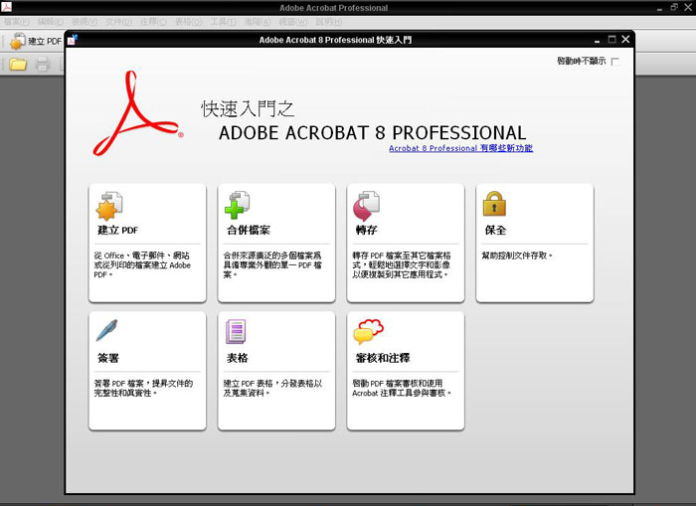696x506 pixels.
Task: Click the card title text "審核和注釋"
Action: pos(383,358)
